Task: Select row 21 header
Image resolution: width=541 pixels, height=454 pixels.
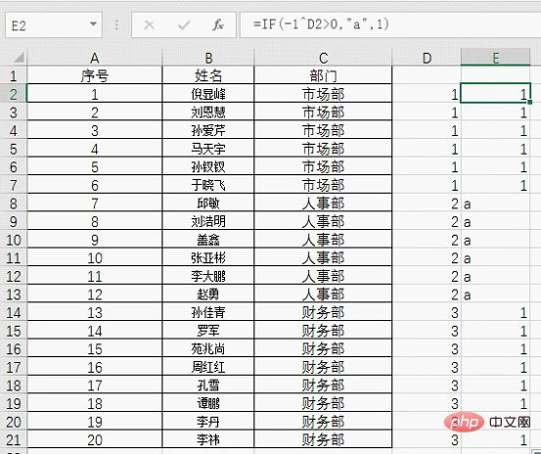Action: (x=13, y=440)
